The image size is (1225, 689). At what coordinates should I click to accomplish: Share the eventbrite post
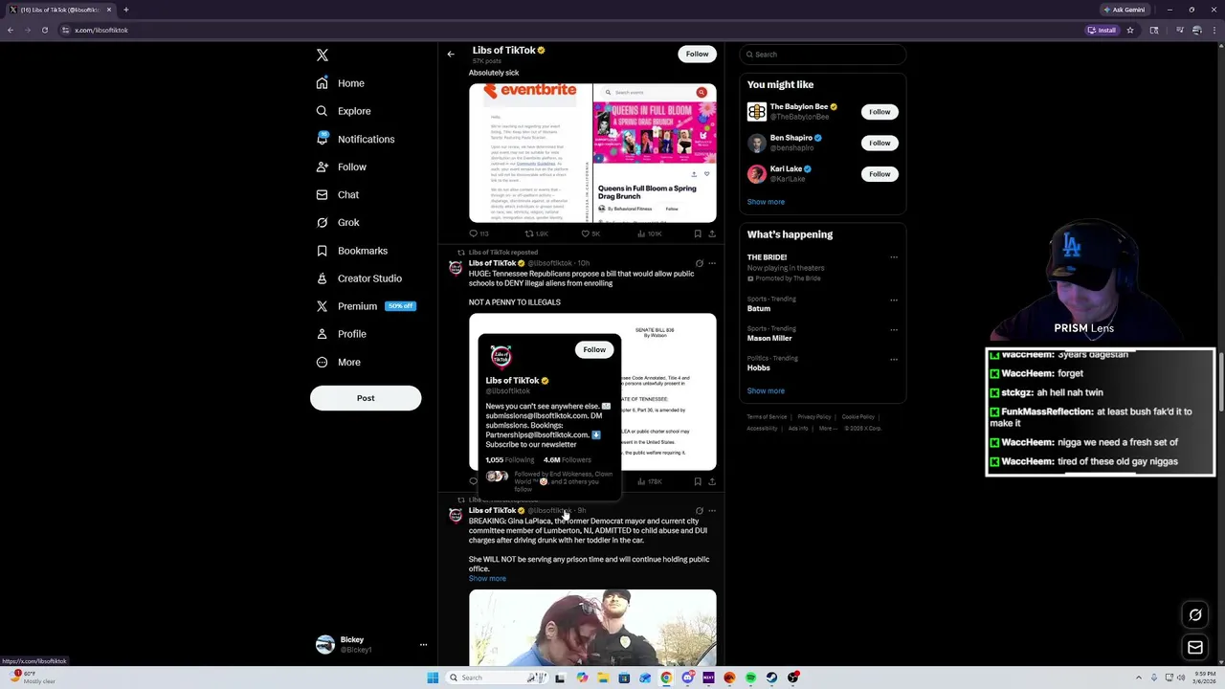pos(712,233)
